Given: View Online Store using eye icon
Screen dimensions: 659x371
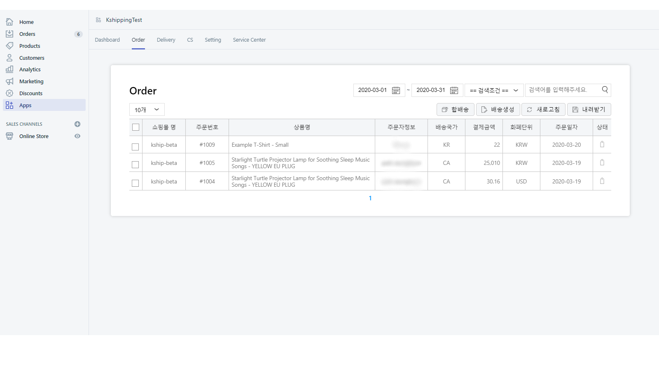Looking at the screenshot, I should (x=77, y=136).
